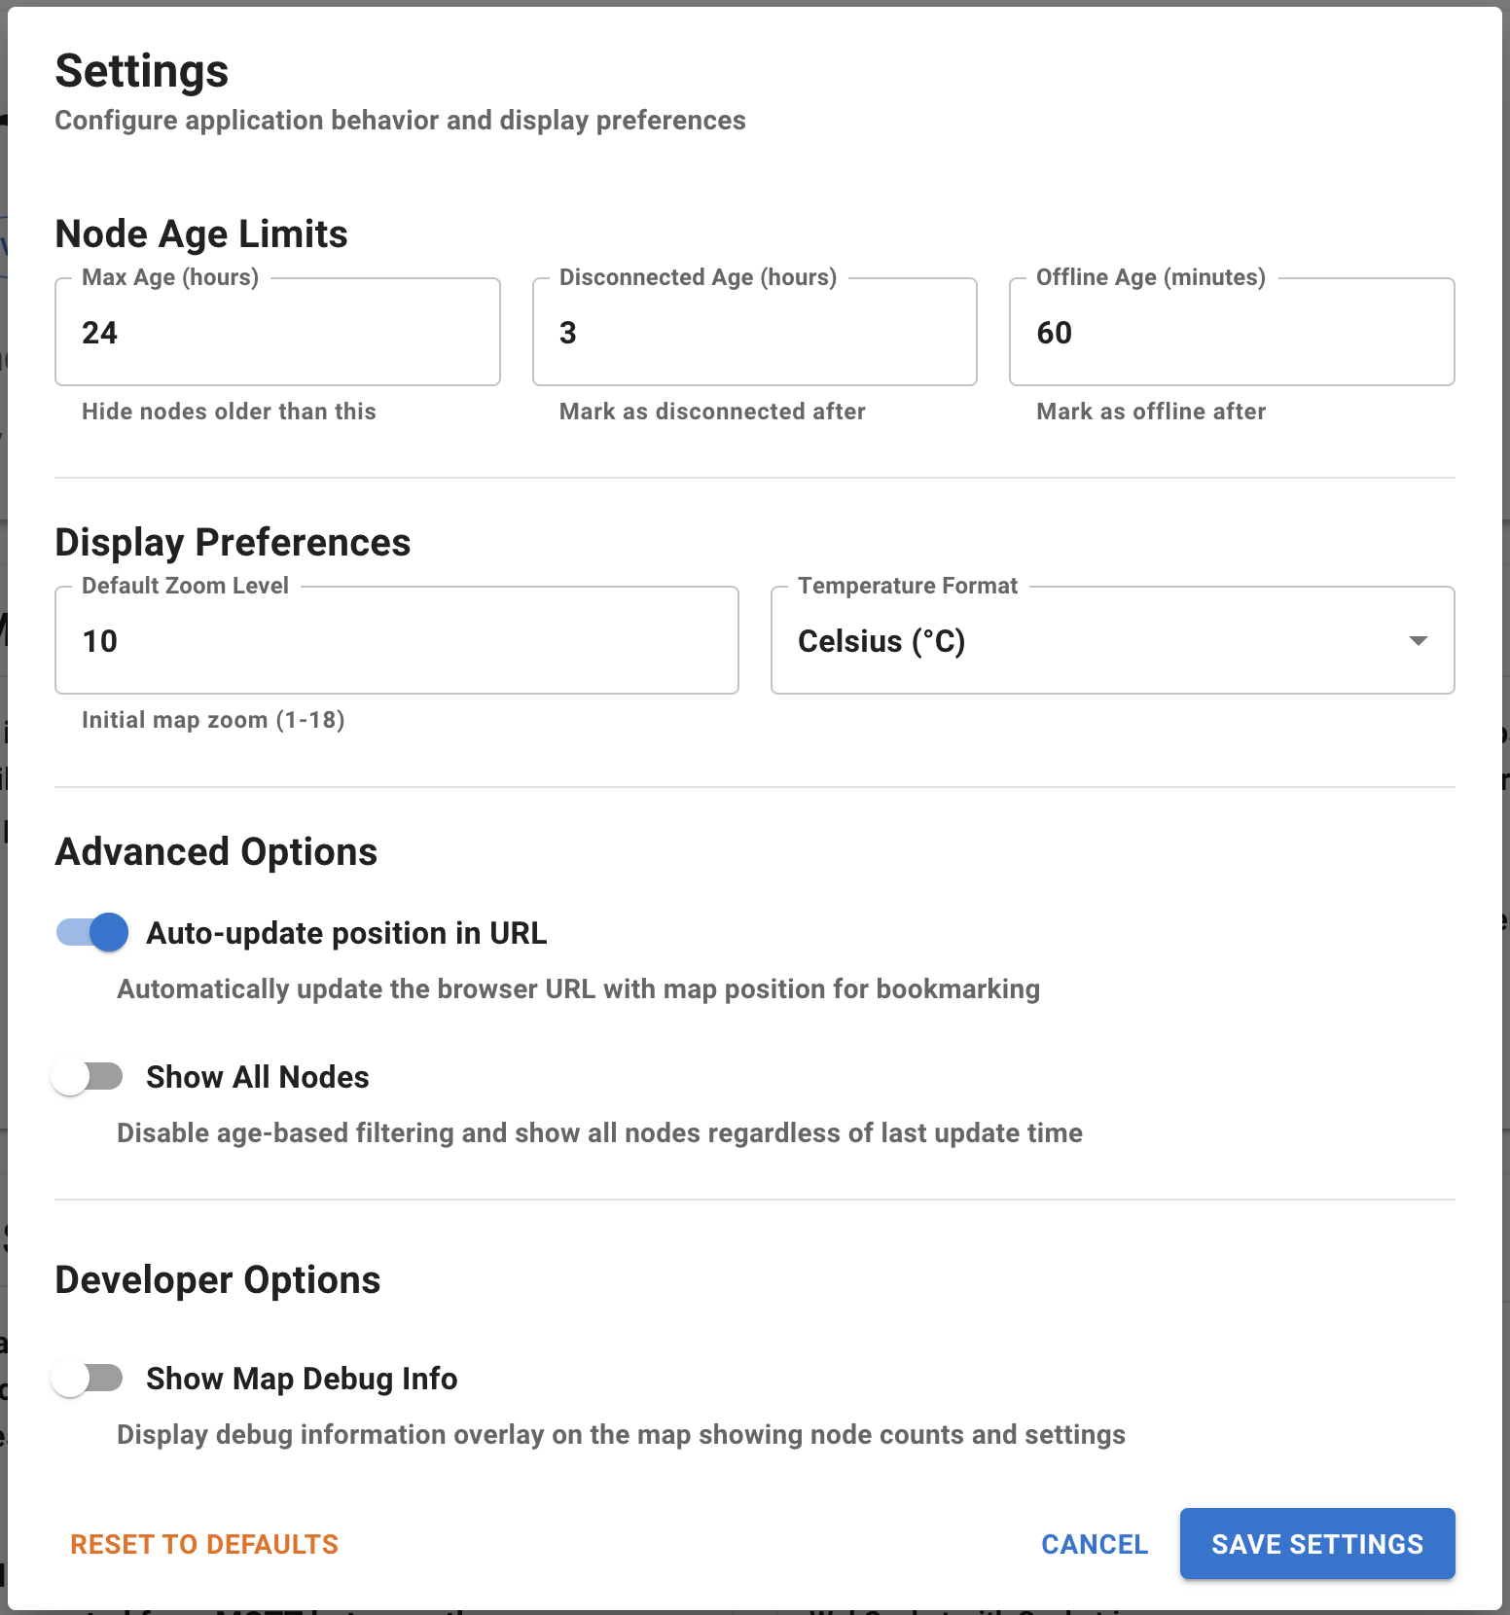Click inside the Max Age (hours) field
The image size is (1510, 1615).
coord(277,332)
